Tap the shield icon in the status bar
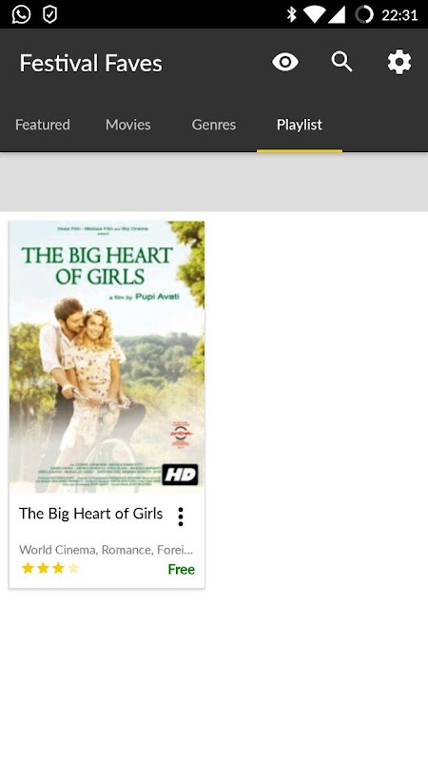Viewport: 428px width, 761px height. click(x=49, y=14)
